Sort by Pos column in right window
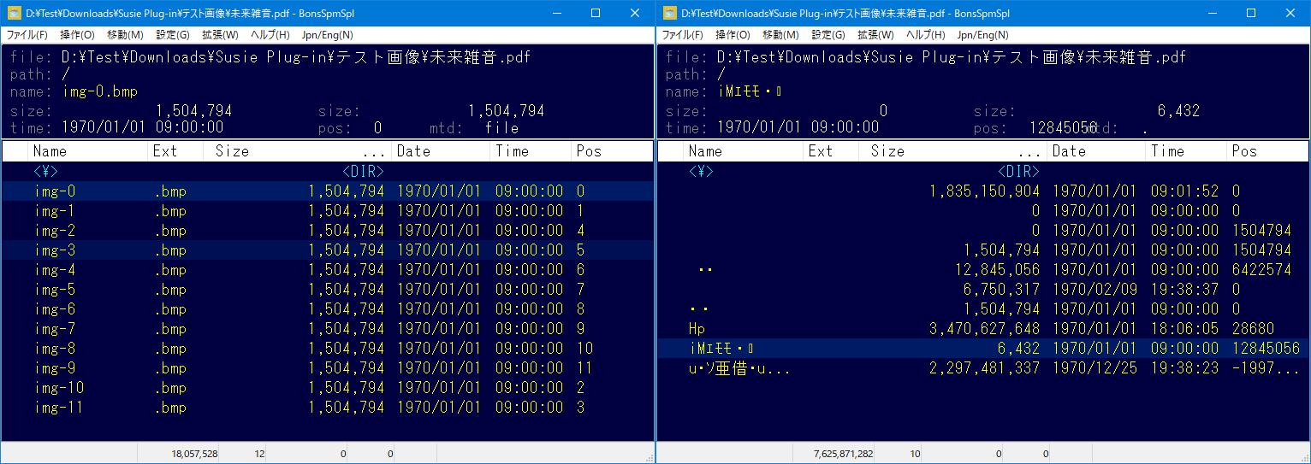The image size is (1311, 464). coord(1267,151)
